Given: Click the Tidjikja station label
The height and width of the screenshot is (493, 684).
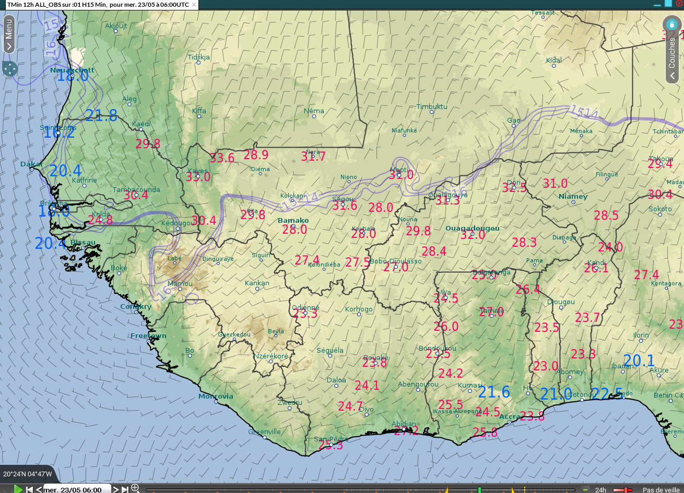Looking at the screenshot, I should (x=198, y=57).
